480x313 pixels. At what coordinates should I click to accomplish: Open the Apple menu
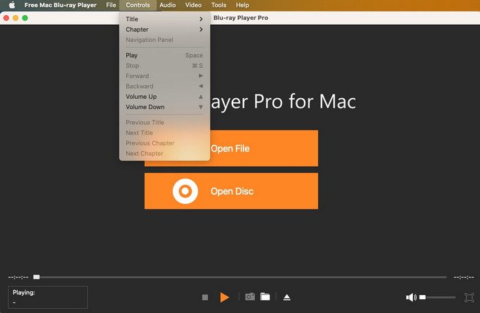tap(12, 5)
